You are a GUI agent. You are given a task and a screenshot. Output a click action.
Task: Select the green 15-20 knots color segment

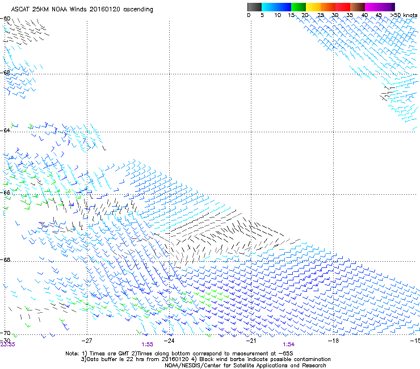(299, 7)
